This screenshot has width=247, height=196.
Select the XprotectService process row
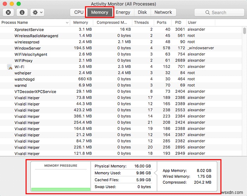click(x=121, y=30)
